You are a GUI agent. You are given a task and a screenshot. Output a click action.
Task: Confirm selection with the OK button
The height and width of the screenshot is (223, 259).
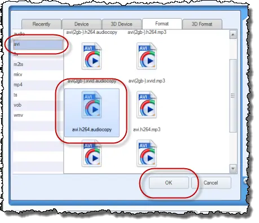(169, 183)
